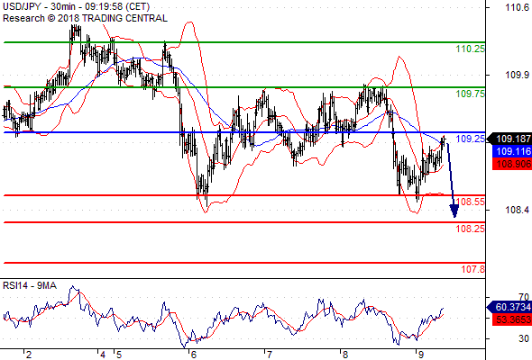Click date label 8 on time axis
This screenshot has width=532, height=360.
pyautogui.click(x=345, y=355)
